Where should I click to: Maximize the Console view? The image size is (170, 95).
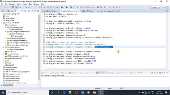(167, 73)
